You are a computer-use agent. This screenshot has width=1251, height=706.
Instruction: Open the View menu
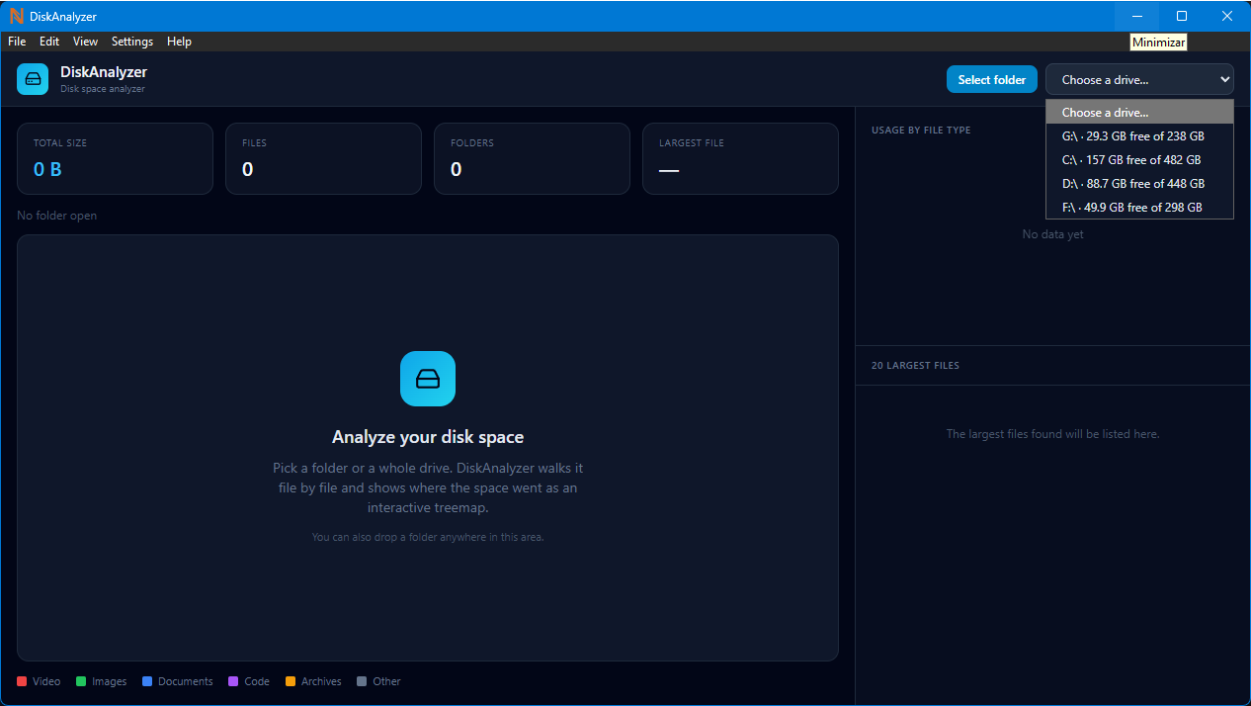(x=86, y=42)
